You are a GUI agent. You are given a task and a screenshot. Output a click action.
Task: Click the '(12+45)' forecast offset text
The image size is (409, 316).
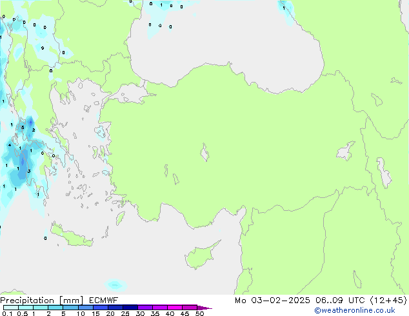[388, 301]
